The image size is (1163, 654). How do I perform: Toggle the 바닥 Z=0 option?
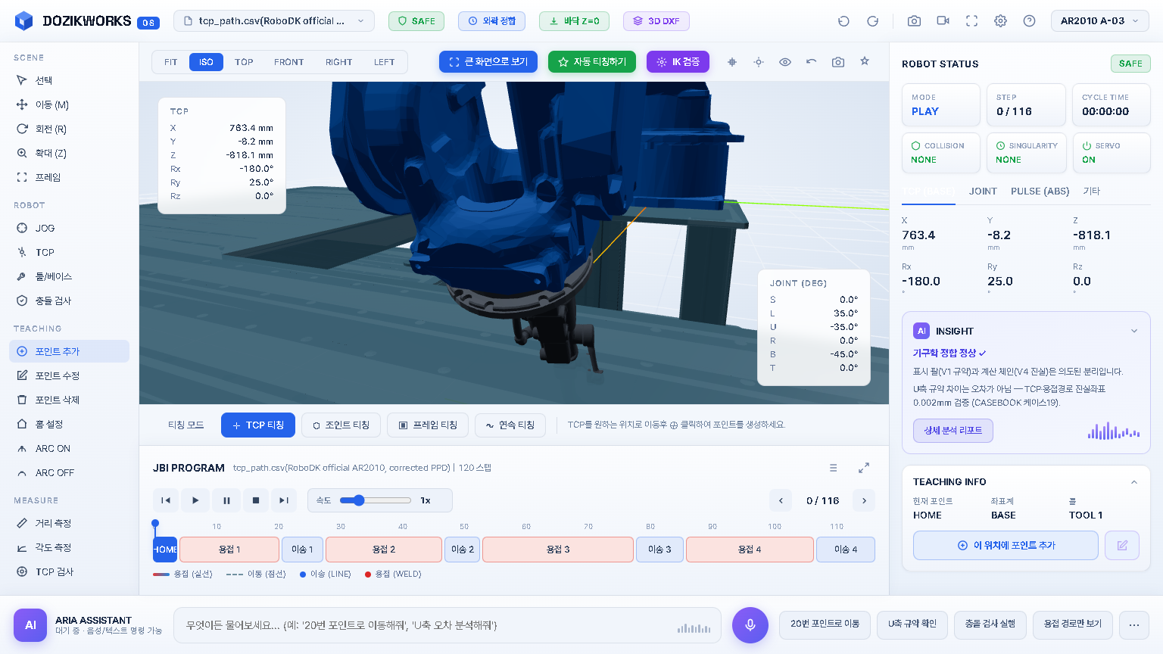pyautogui.click(x=574, y=21)
